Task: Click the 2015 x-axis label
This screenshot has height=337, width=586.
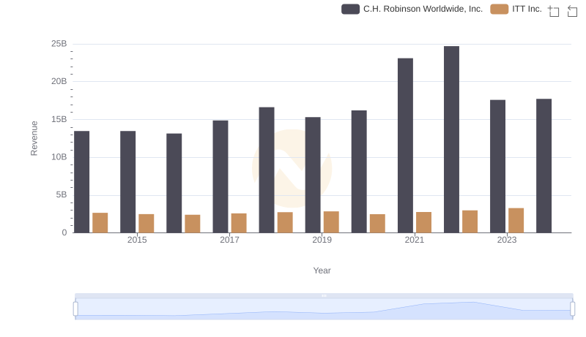Action: coord(137,240)
